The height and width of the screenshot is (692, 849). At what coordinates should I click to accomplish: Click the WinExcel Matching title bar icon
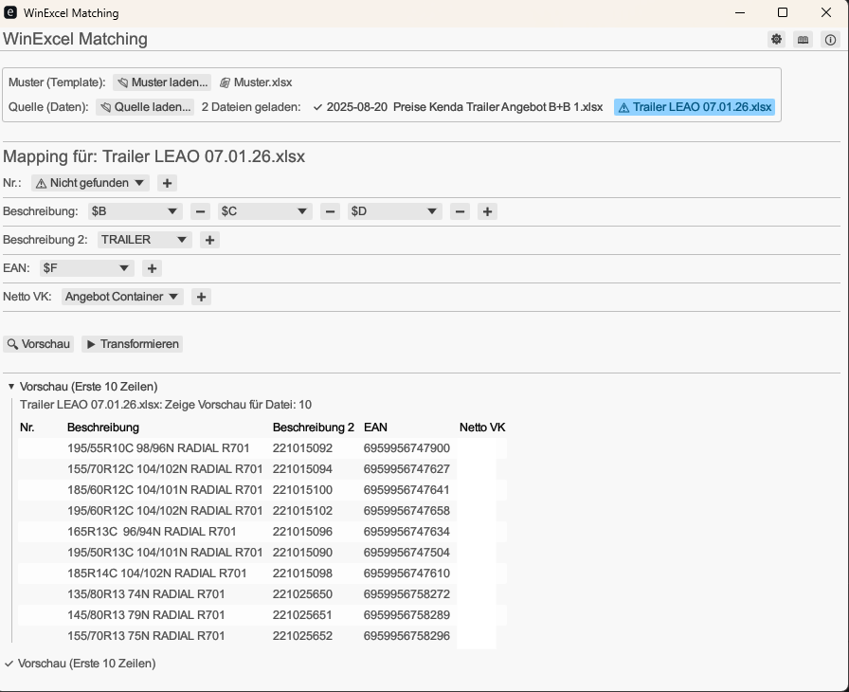click(x=12, y=12)
